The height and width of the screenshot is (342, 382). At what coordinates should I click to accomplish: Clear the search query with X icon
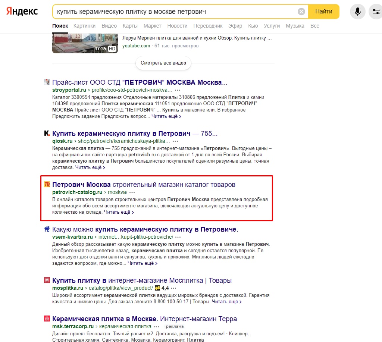301,12
